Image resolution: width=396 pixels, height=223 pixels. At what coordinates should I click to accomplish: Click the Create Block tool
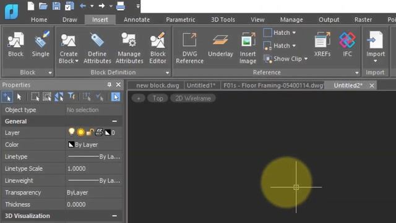(69, 48)
